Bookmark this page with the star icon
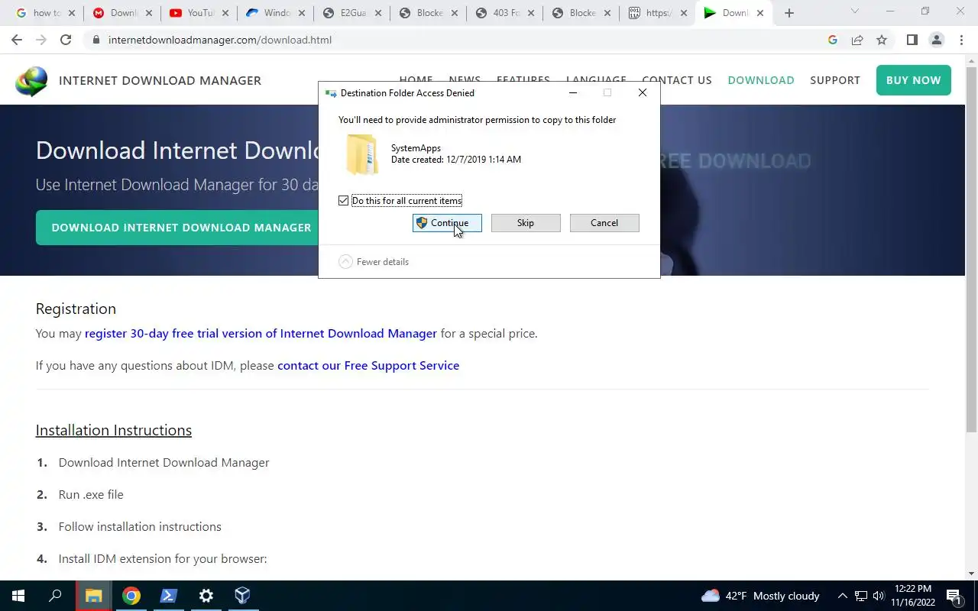Image resolution: width=978 pixels, height=611 pixels. tap(882, 40)
